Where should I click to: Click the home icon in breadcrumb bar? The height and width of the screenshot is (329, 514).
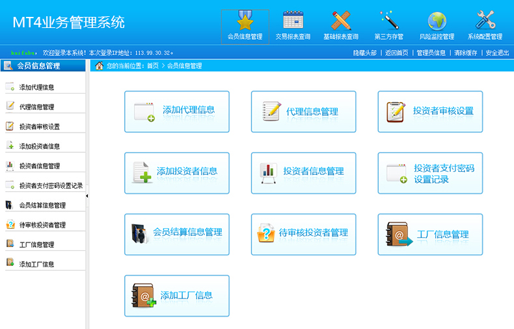click(x=100, y=66)
